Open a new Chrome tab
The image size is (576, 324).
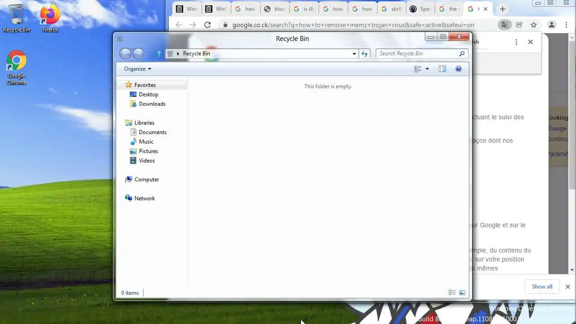click(x=503, y=9)
